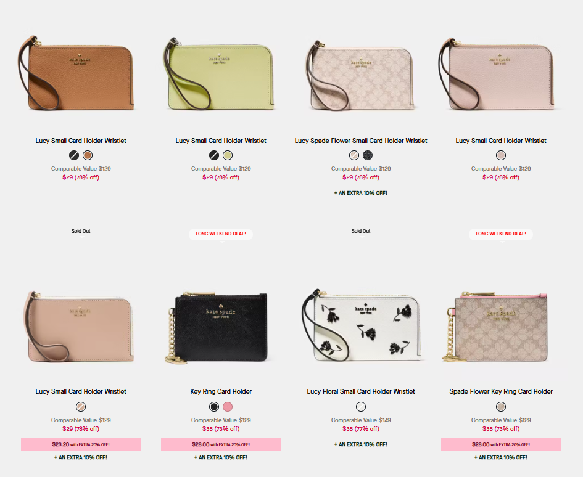Open the white floral wristlet product image
The image size is (583, 477).
[x=361, y=325]
